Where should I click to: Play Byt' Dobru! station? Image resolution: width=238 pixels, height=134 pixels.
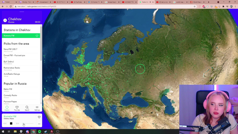click(21, 63)
